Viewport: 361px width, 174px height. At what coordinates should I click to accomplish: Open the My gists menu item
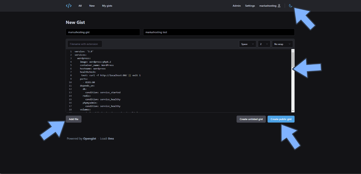pos(107,6)
